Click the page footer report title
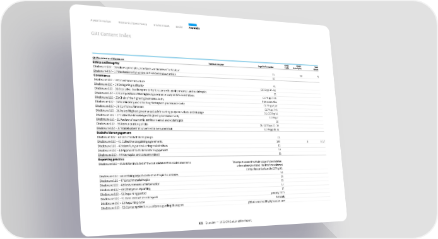This screenshot has height=239, width=438. 228,222
